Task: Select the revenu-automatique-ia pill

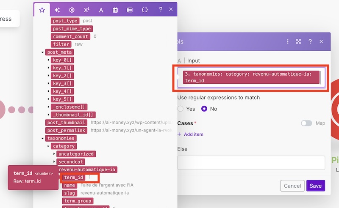Action: click(87, 170)
